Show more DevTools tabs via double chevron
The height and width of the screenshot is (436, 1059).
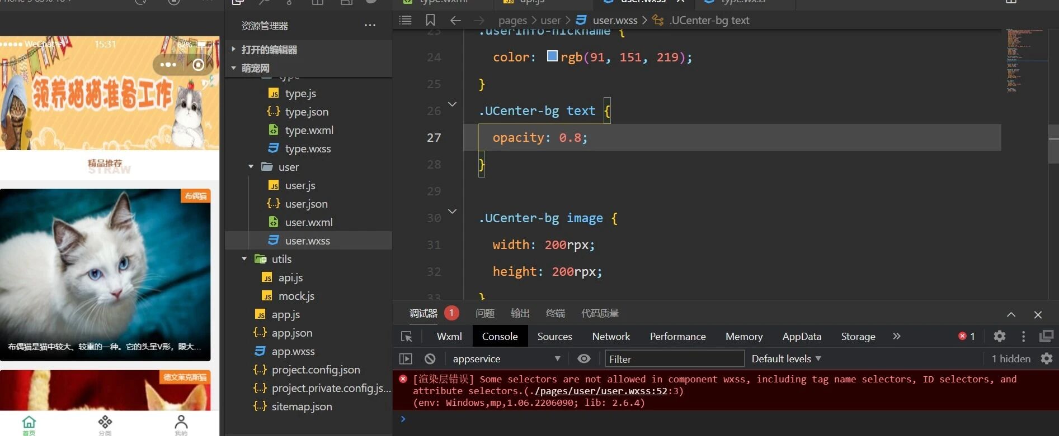coord(897,336)
